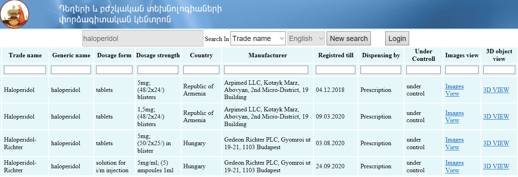Click Arpimed LLC manufacturer in 5mg row
Image resolution: width=518 pixels, height=177 pixels.
tap(266, 90)
